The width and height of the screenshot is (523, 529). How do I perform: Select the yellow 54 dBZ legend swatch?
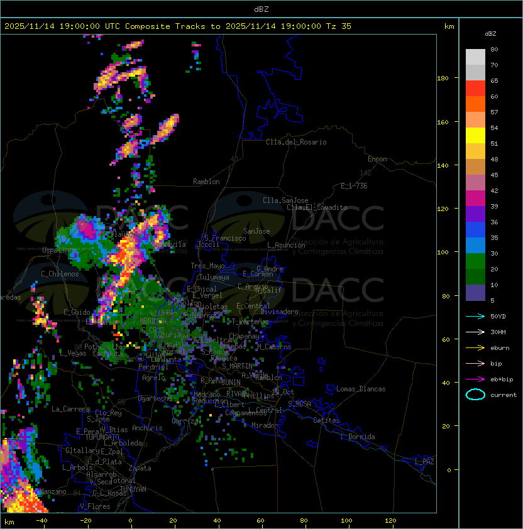tap(475, 135)
